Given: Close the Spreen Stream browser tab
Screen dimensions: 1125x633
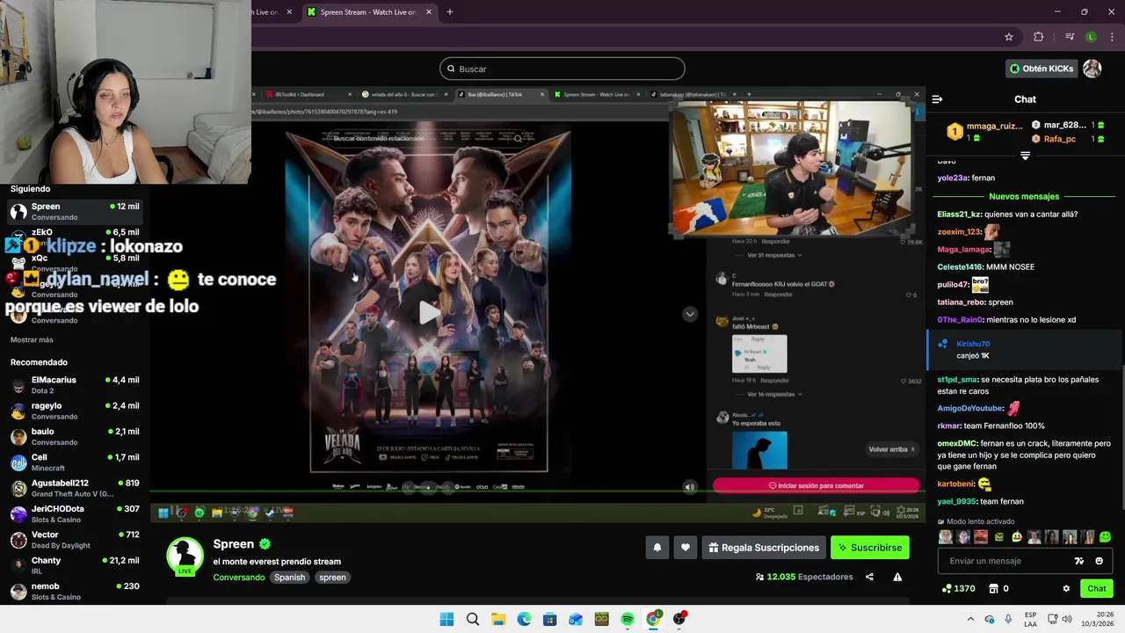Looking at the screenshot, I should coord(429,12).
